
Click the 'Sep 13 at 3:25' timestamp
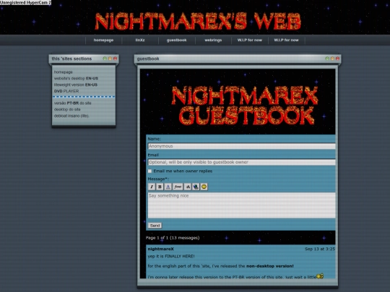point(320,249)
